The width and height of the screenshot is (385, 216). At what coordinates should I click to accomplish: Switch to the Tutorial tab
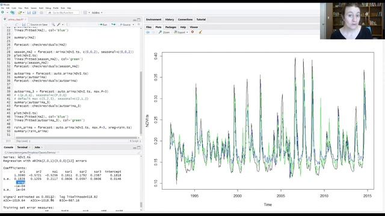click(x=201, y=19)
